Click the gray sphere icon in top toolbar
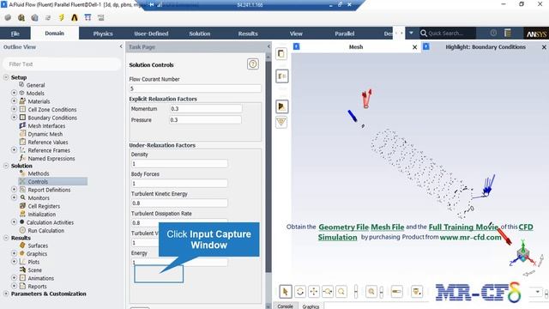 pos(8,17)
